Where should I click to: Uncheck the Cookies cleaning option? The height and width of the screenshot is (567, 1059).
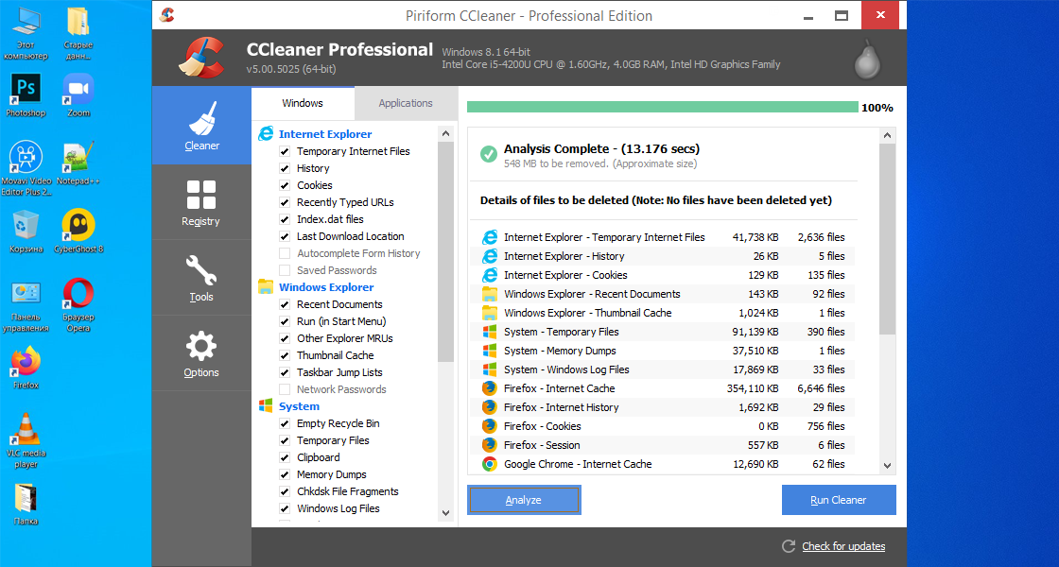(285, 185)
